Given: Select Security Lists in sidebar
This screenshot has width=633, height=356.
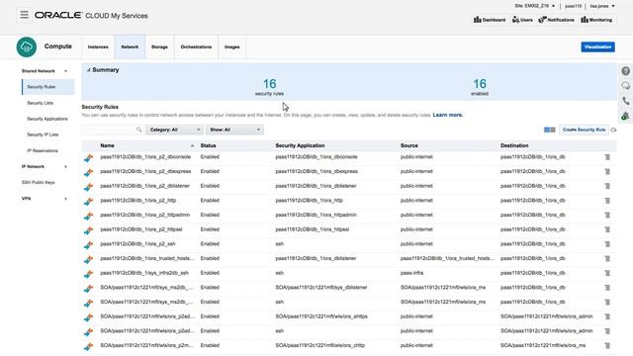Looking at the screenshot, I should [40, 103].
